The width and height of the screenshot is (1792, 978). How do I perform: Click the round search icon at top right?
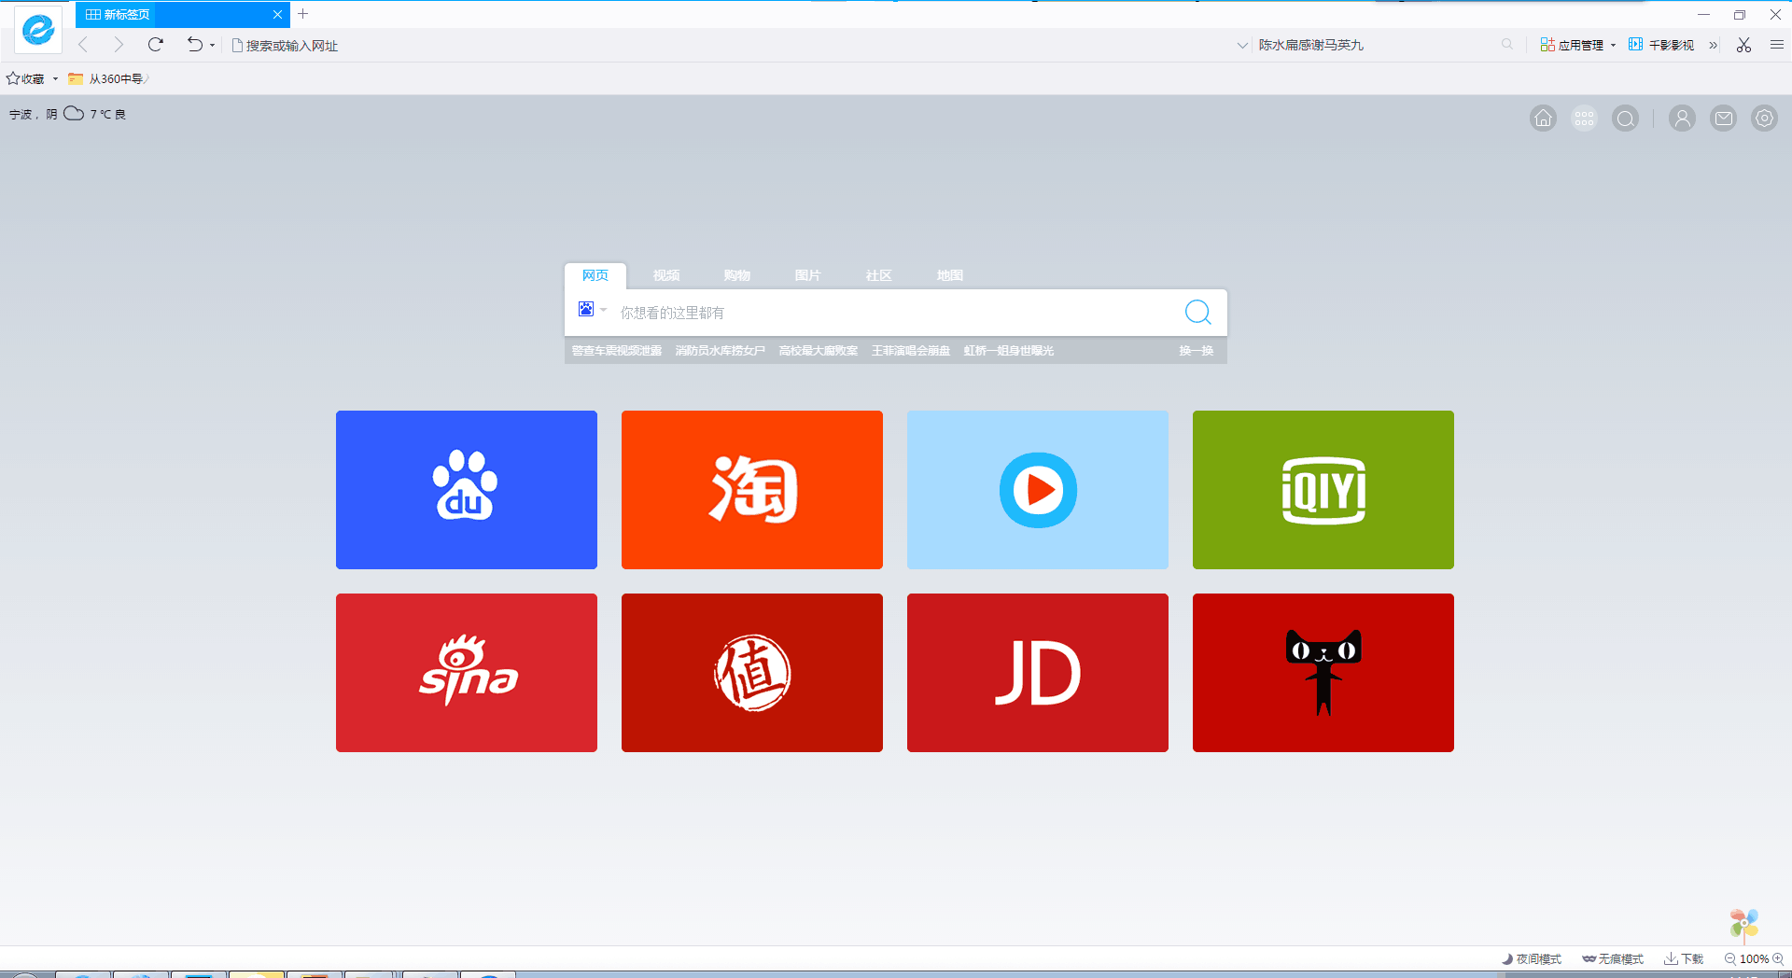(1625, 119)
